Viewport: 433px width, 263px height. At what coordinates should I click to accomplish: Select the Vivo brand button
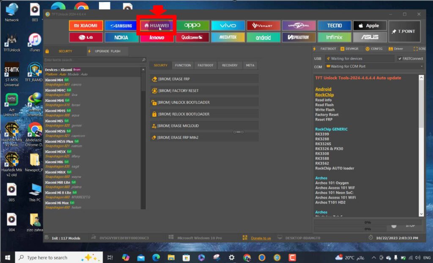(228, 26)
